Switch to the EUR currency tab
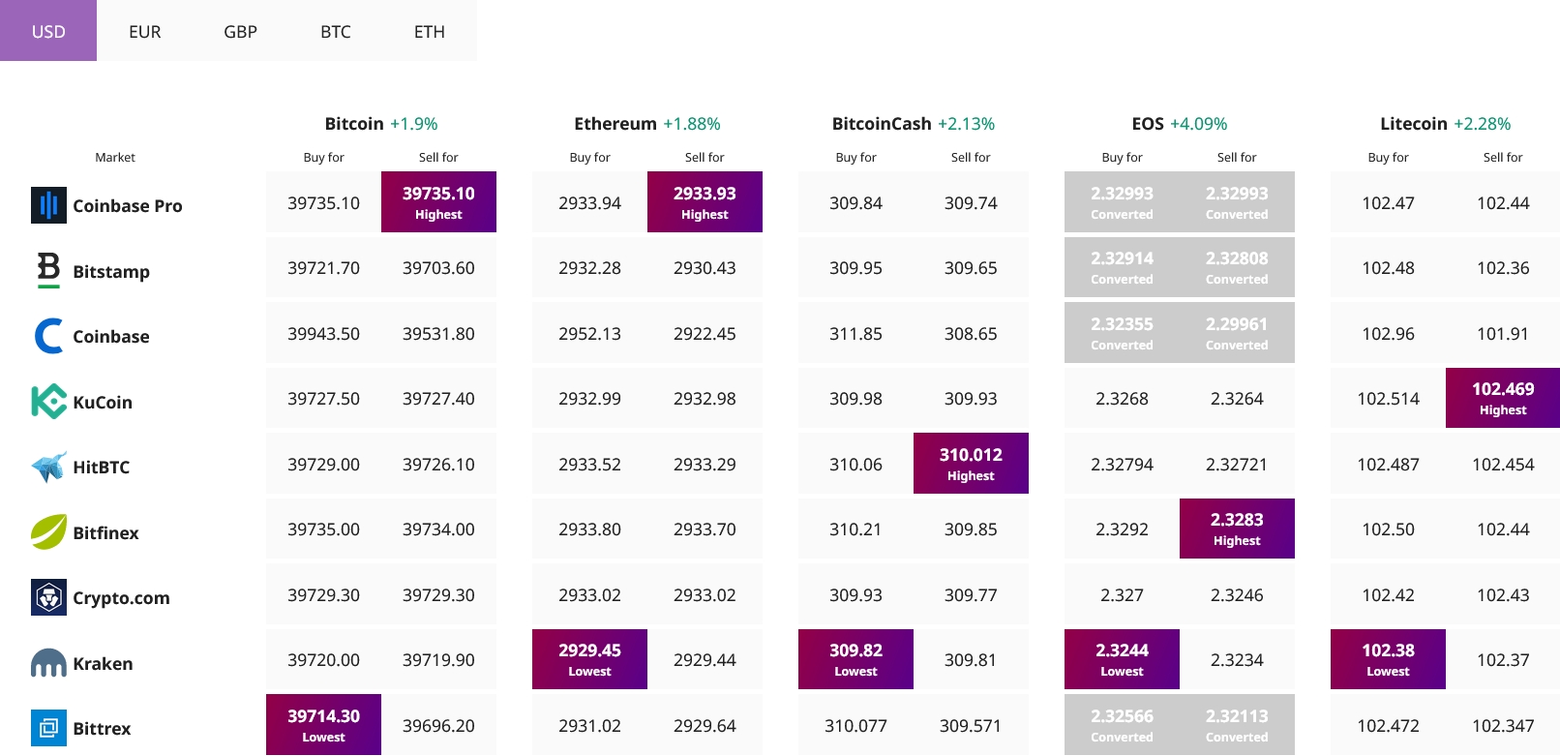 coord(144,31)
